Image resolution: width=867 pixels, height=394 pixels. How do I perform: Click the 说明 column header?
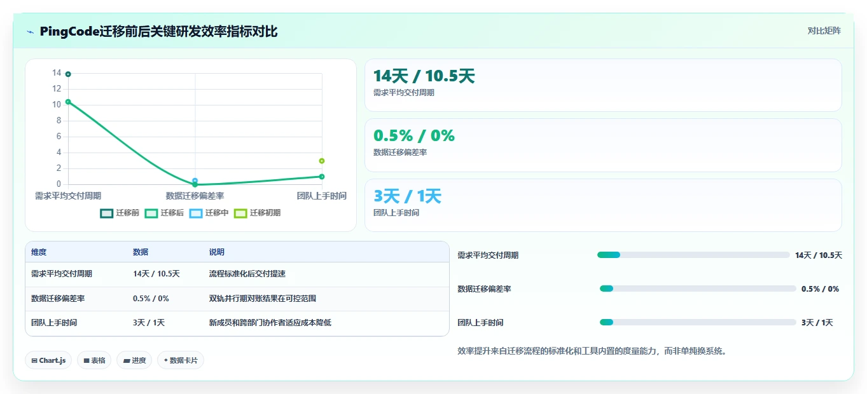(217, 252)
